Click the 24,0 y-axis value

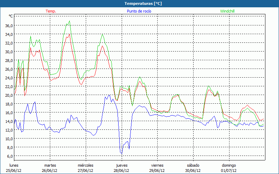click(x=9, y=78)
